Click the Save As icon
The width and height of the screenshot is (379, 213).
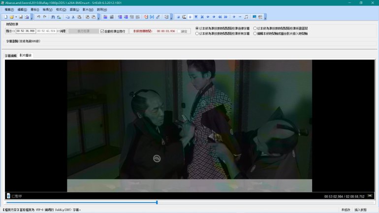pos(27,17)
